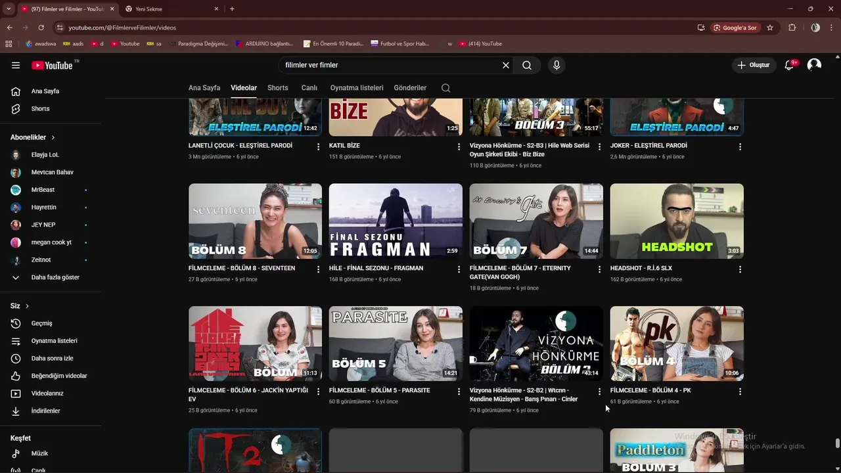Open tab search dropdown in browser
841x473 pixels.
[x=8, y=9]
